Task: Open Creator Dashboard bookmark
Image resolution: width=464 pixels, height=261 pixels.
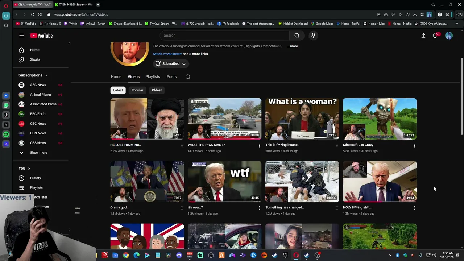Action: pos(125,24)
